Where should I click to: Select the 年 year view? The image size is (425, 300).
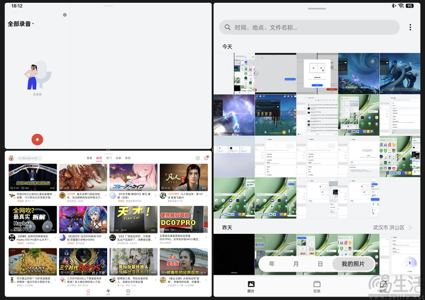[272, 264]
